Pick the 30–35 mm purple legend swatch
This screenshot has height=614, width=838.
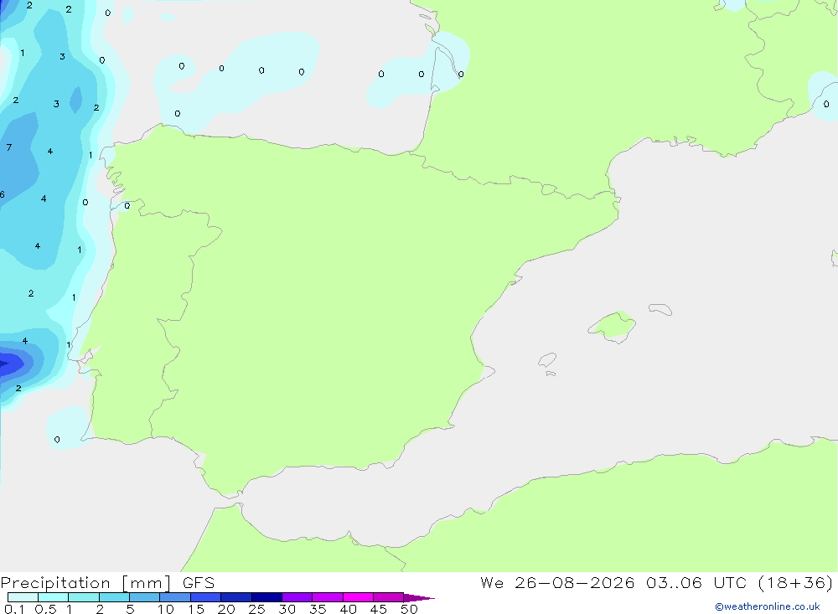pos(297,597)
